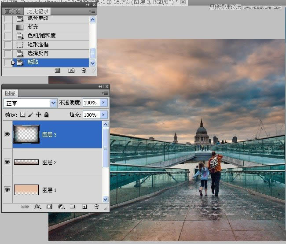Create new snapshot with camera icon
This screenshot has height=244, width=286.
[71, 70]
